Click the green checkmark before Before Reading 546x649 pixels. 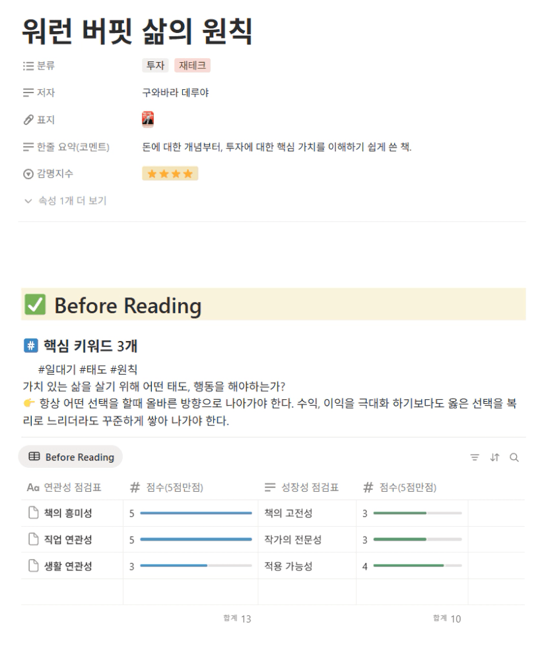[34, 305]
